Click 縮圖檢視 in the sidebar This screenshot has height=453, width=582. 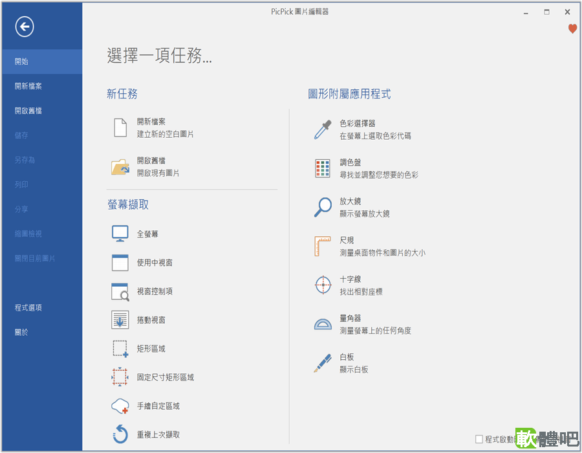click(42, 234)
